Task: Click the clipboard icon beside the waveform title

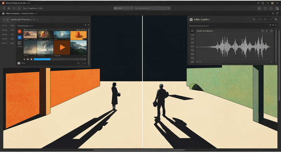Action: point(192,31)
